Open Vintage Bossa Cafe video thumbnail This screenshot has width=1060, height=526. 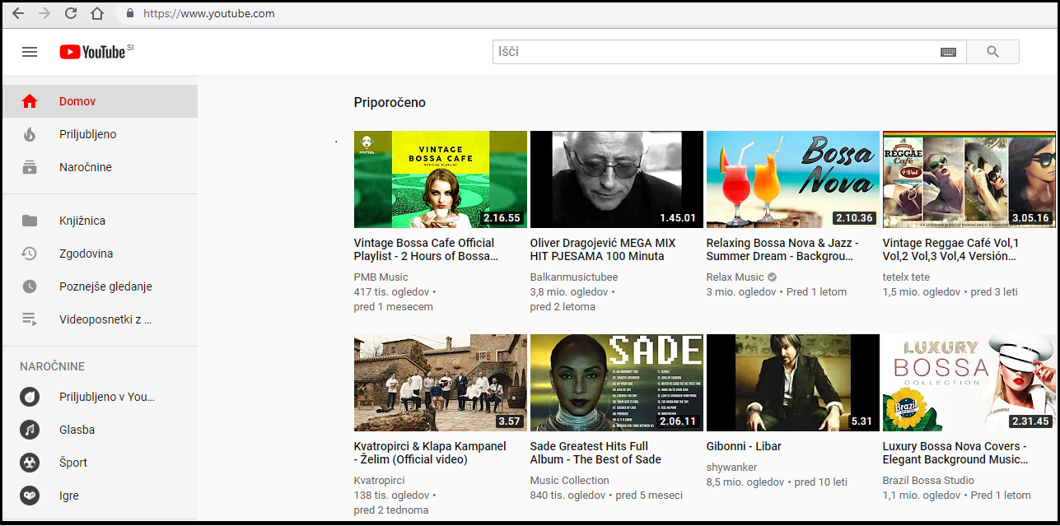pos(441,179)
